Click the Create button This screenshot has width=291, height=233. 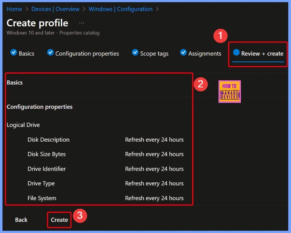pyautogui.click(x=59, y=220)
